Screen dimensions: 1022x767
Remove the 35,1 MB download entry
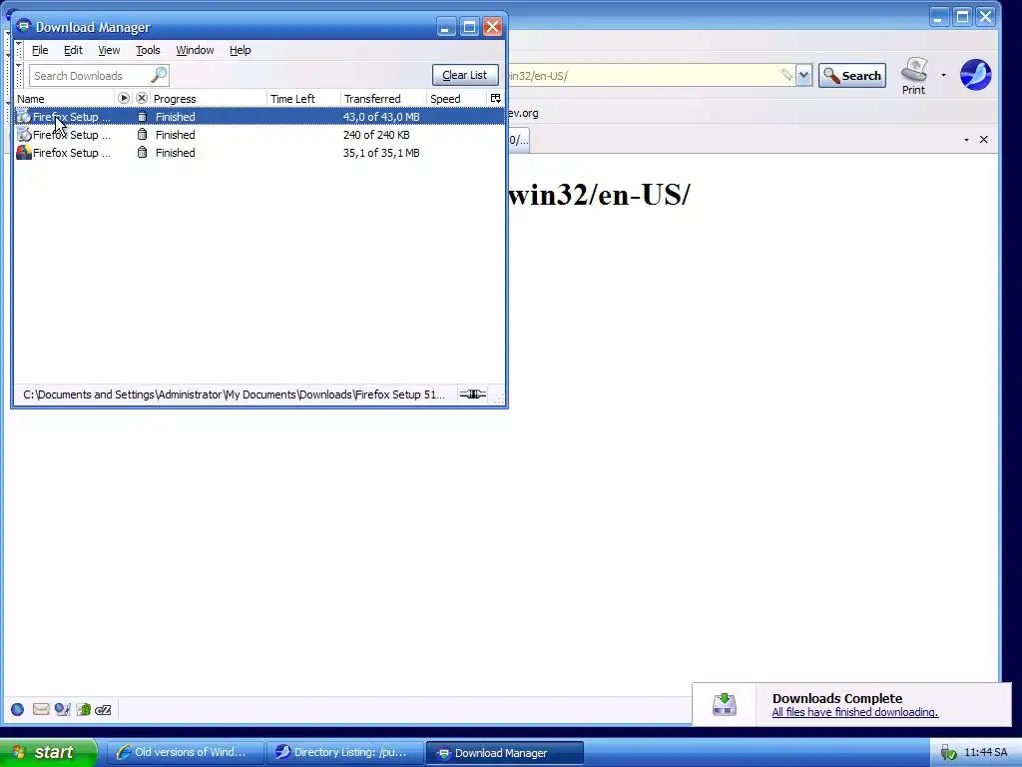(142, 153)
